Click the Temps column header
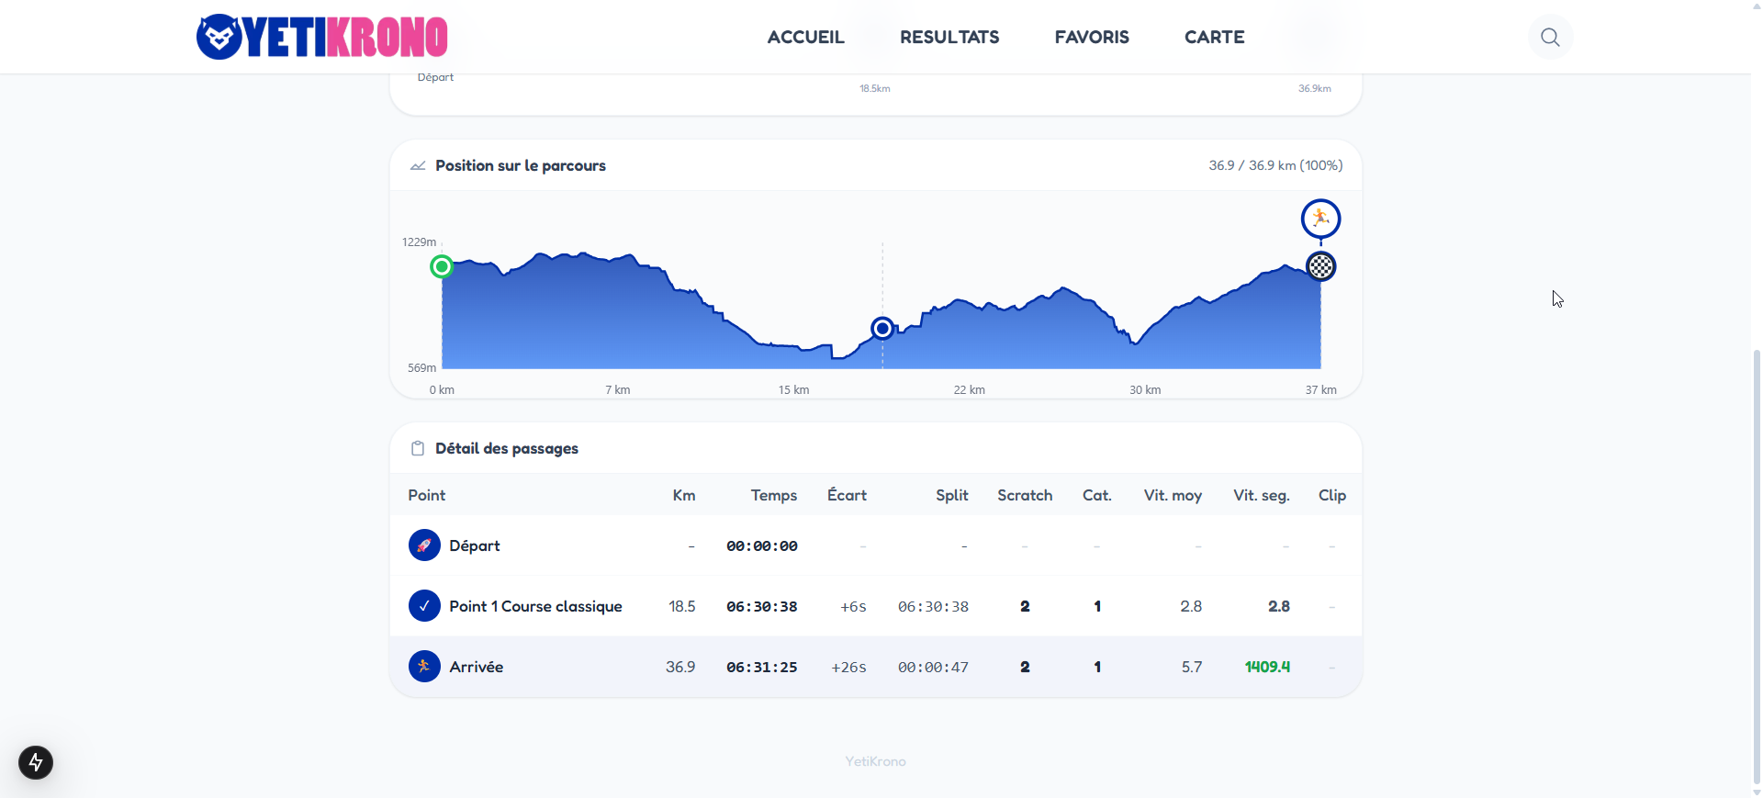1763x798 pixels. [x=773, y=495]
